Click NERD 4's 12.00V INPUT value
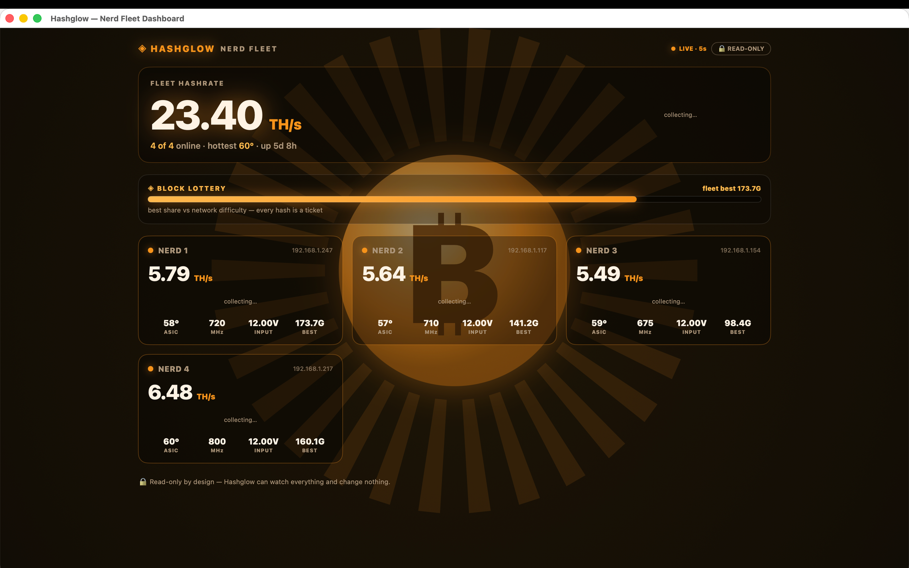 (263, 441)
